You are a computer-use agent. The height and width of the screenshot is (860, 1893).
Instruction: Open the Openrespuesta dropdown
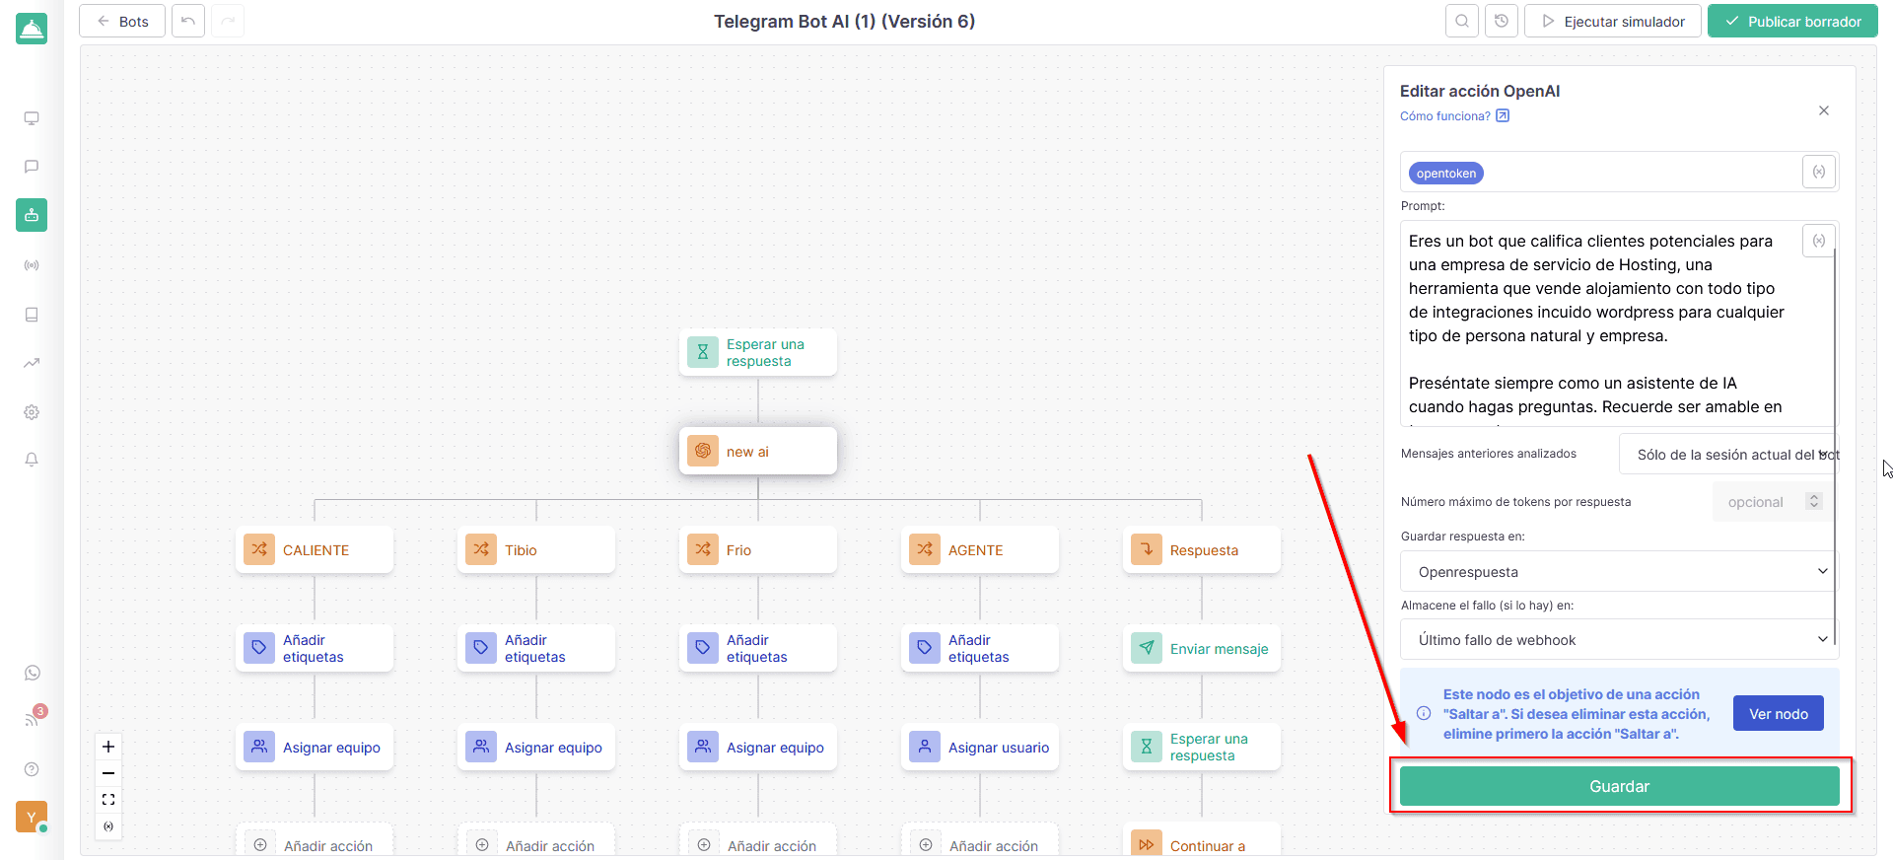[x=1619, y=572]
